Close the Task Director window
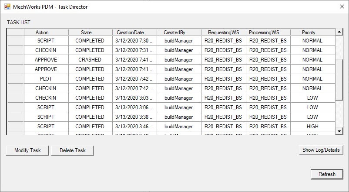This screenshot has width=349, height=192. coord(342,7)
